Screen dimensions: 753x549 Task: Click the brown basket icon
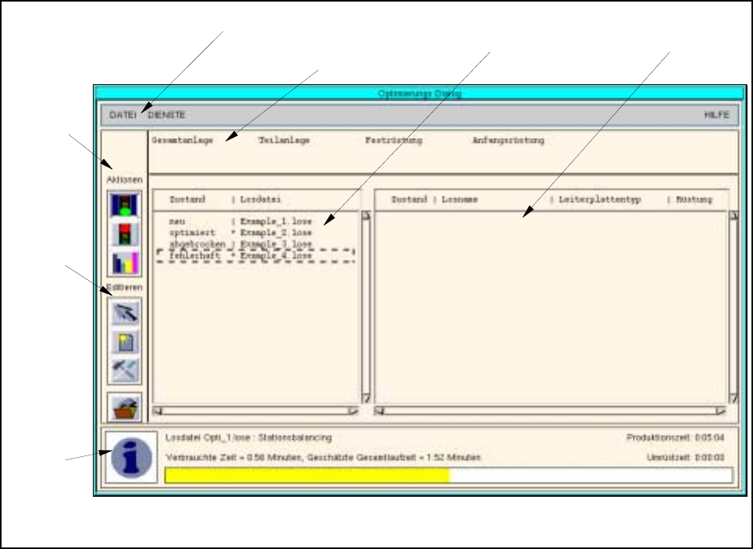pyautogui.click(x=125, y=409)
